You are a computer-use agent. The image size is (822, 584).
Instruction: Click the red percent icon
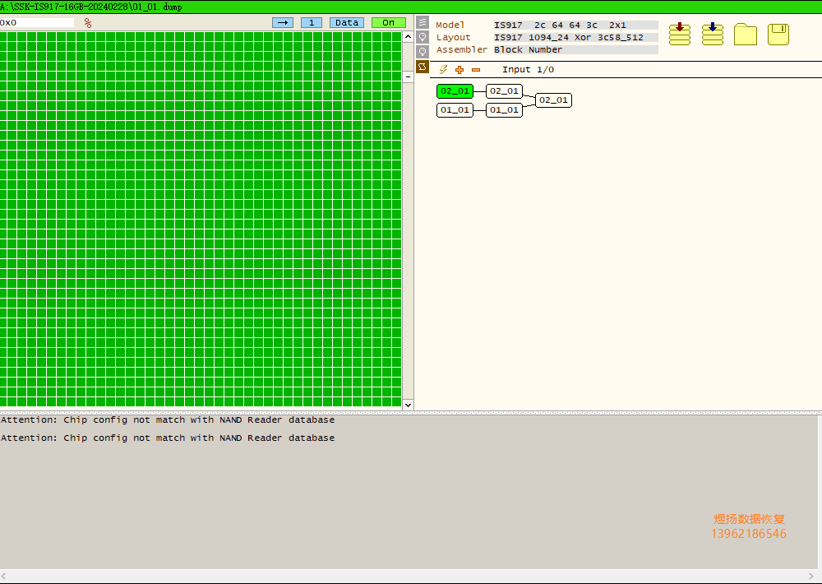pyautogui.click(x=88, y=23)
